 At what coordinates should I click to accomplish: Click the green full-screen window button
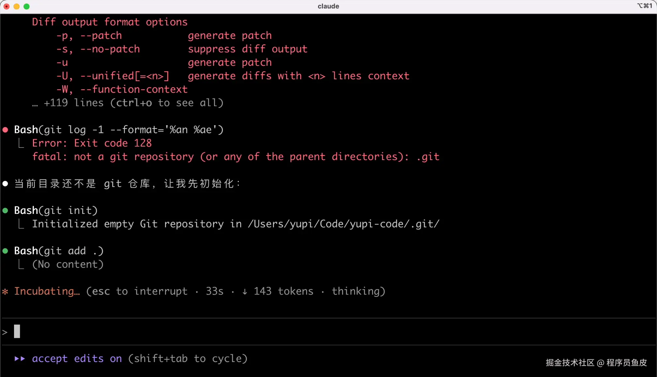(27, 6)
